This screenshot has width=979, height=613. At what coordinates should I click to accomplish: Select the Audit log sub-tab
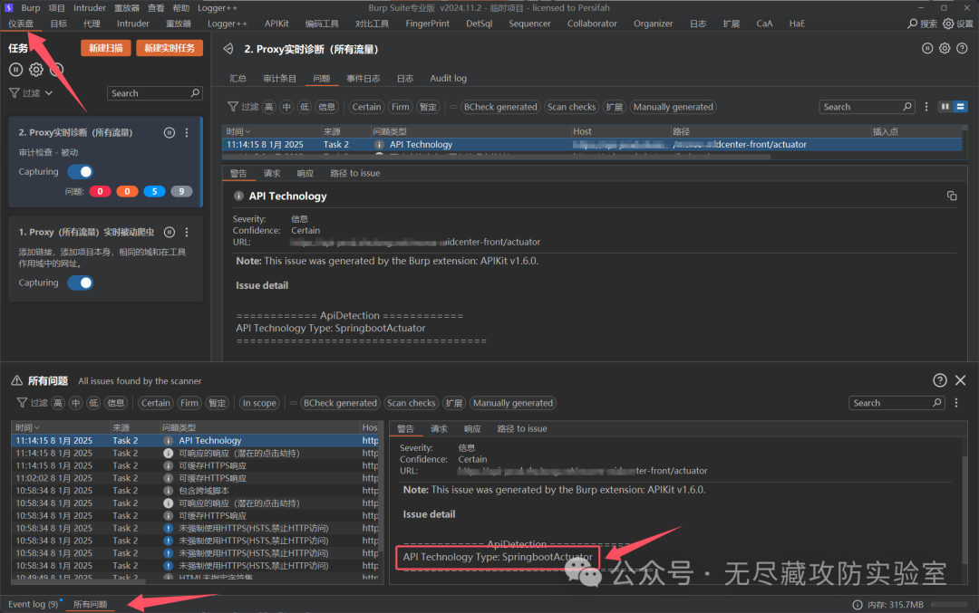tap(449, 79)
